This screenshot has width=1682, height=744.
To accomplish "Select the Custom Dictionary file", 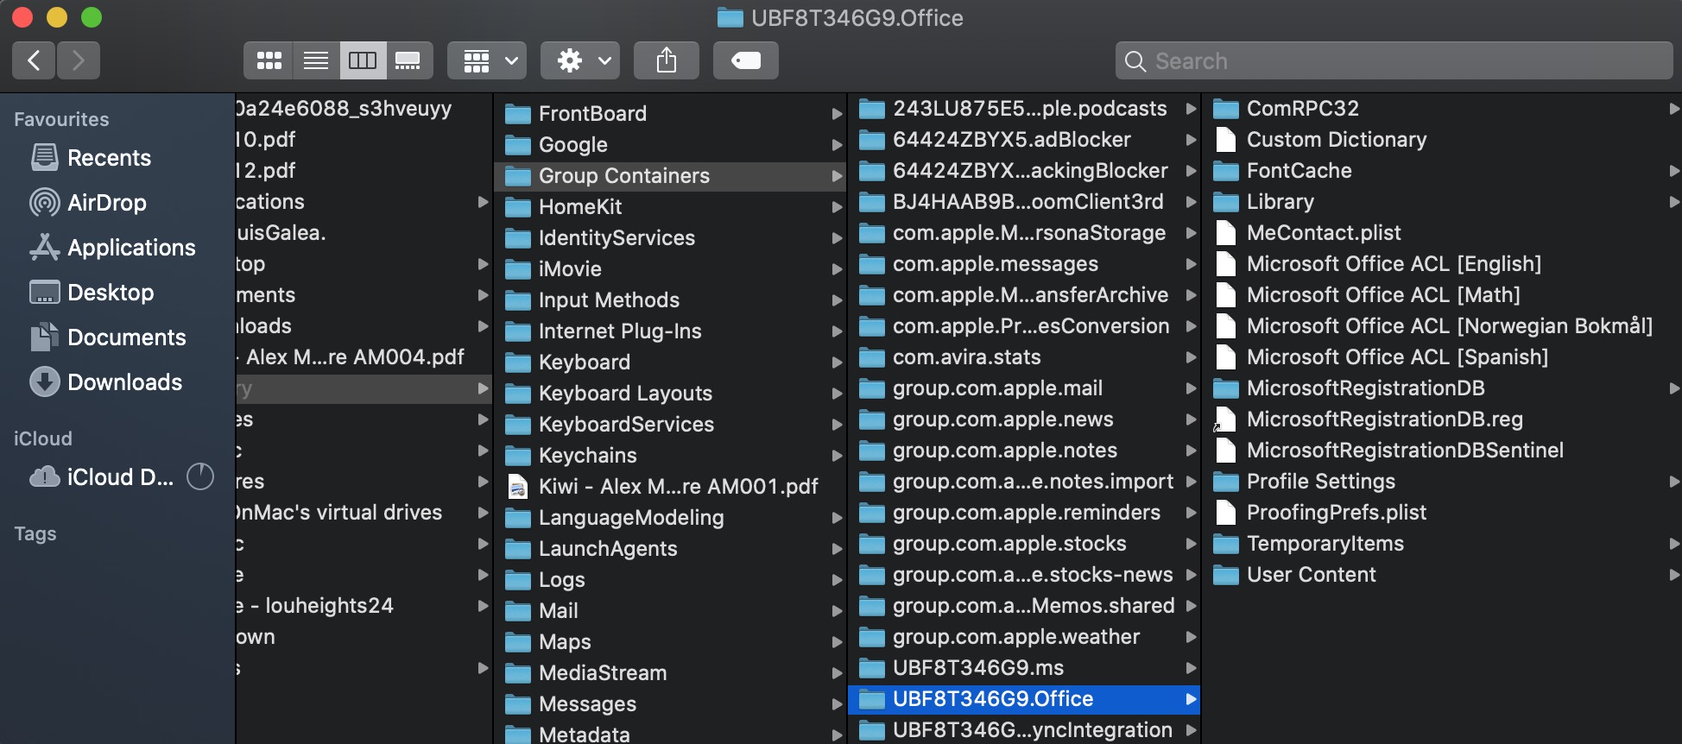I will (1442, 139).
